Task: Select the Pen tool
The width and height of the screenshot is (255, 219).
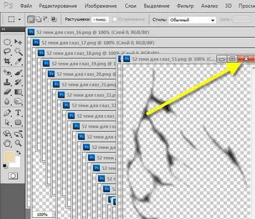Action: (x=7, y=113)
